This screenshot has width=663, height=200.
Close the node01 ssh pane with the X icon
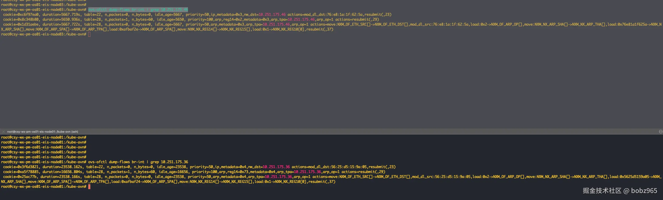tap(3, 132)
